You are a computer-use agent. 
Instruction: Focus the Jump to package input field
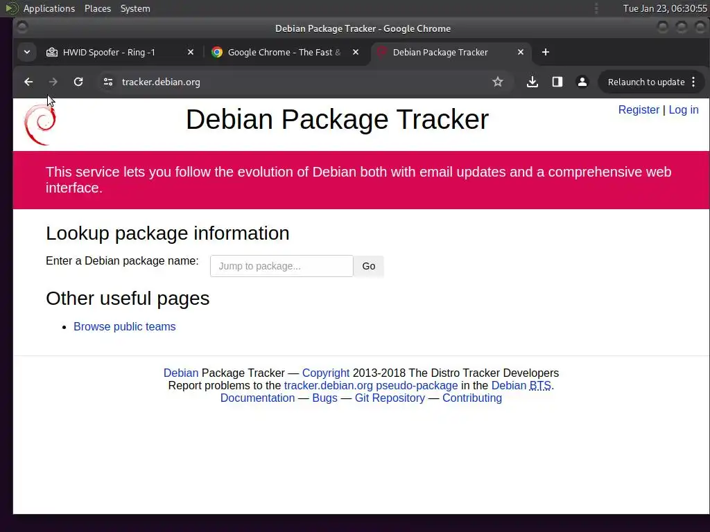(282, 266)
